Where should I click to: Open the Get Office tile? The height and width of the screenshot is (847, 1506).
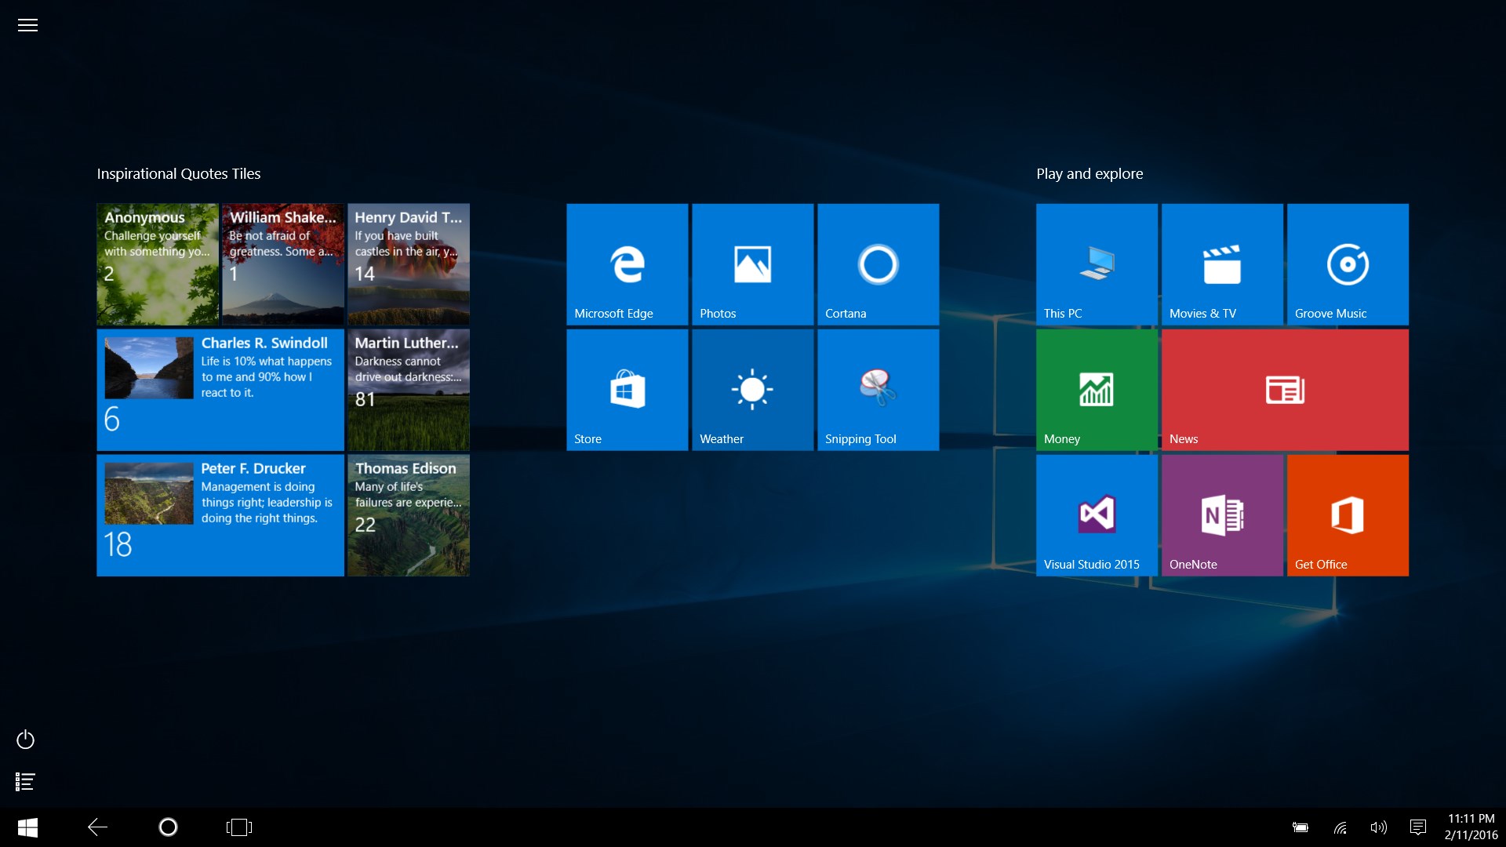click(x=1347, y=515)
